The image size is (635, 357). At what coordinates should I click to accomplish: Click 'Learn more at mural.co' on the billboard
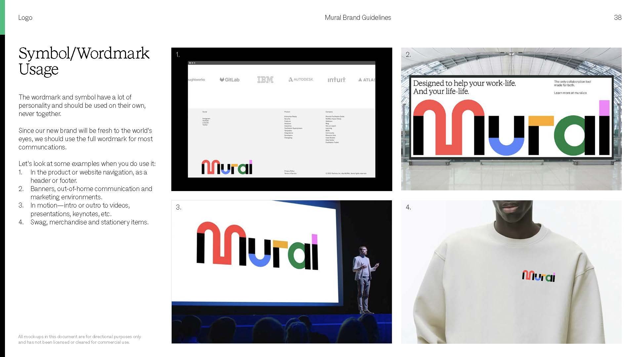[x=570, y=93]
